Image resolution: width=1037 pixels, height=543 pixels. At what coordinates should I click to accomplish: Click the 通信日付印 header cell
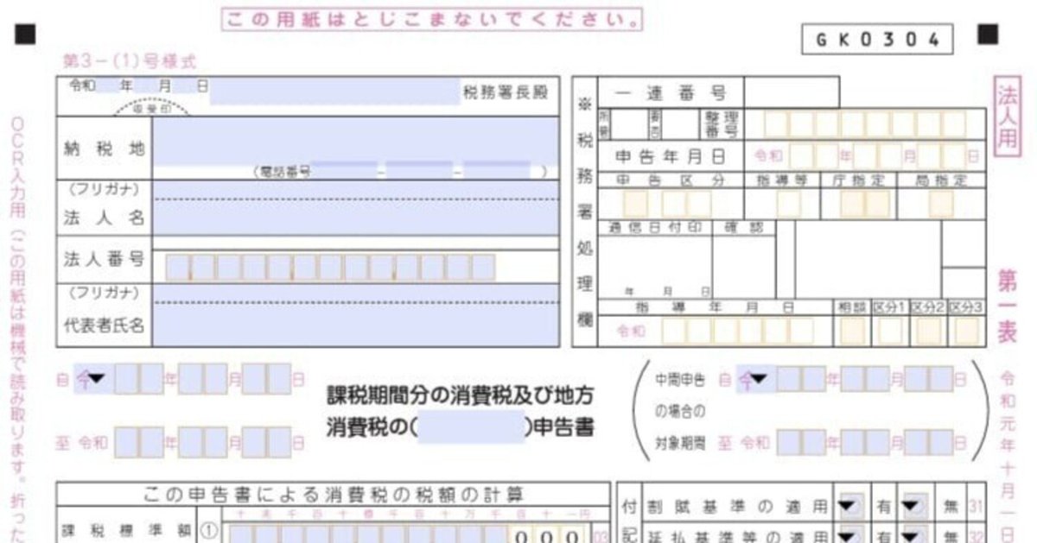click(x=655, y=227)
